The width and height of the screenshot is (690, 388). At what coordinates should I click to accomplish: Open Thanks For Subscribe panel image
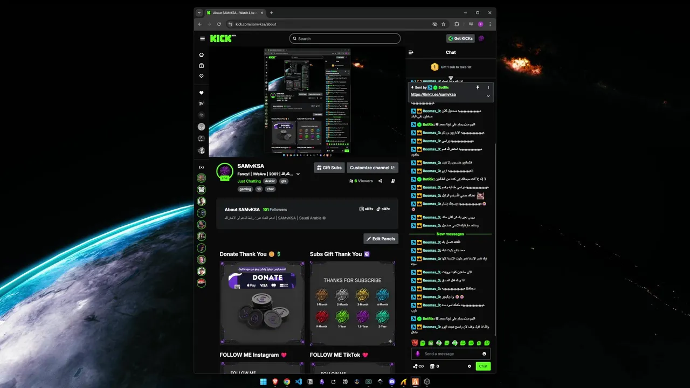tap(353, 303)
